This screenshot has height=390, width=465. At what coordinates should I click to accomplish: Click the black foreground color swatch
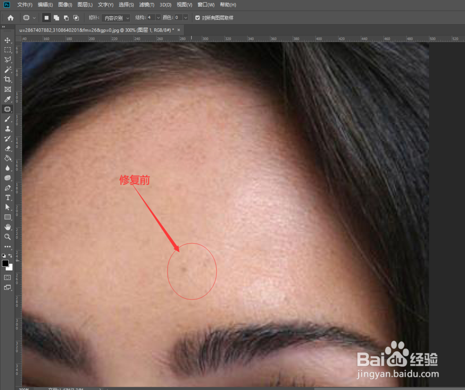pos(5,263)
